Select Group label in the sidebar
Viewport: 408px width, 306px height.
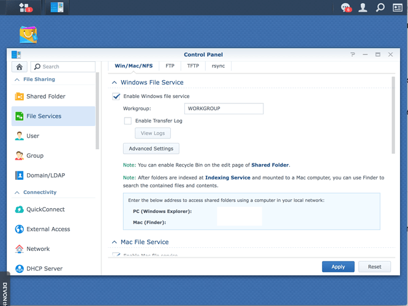point(35,155)
